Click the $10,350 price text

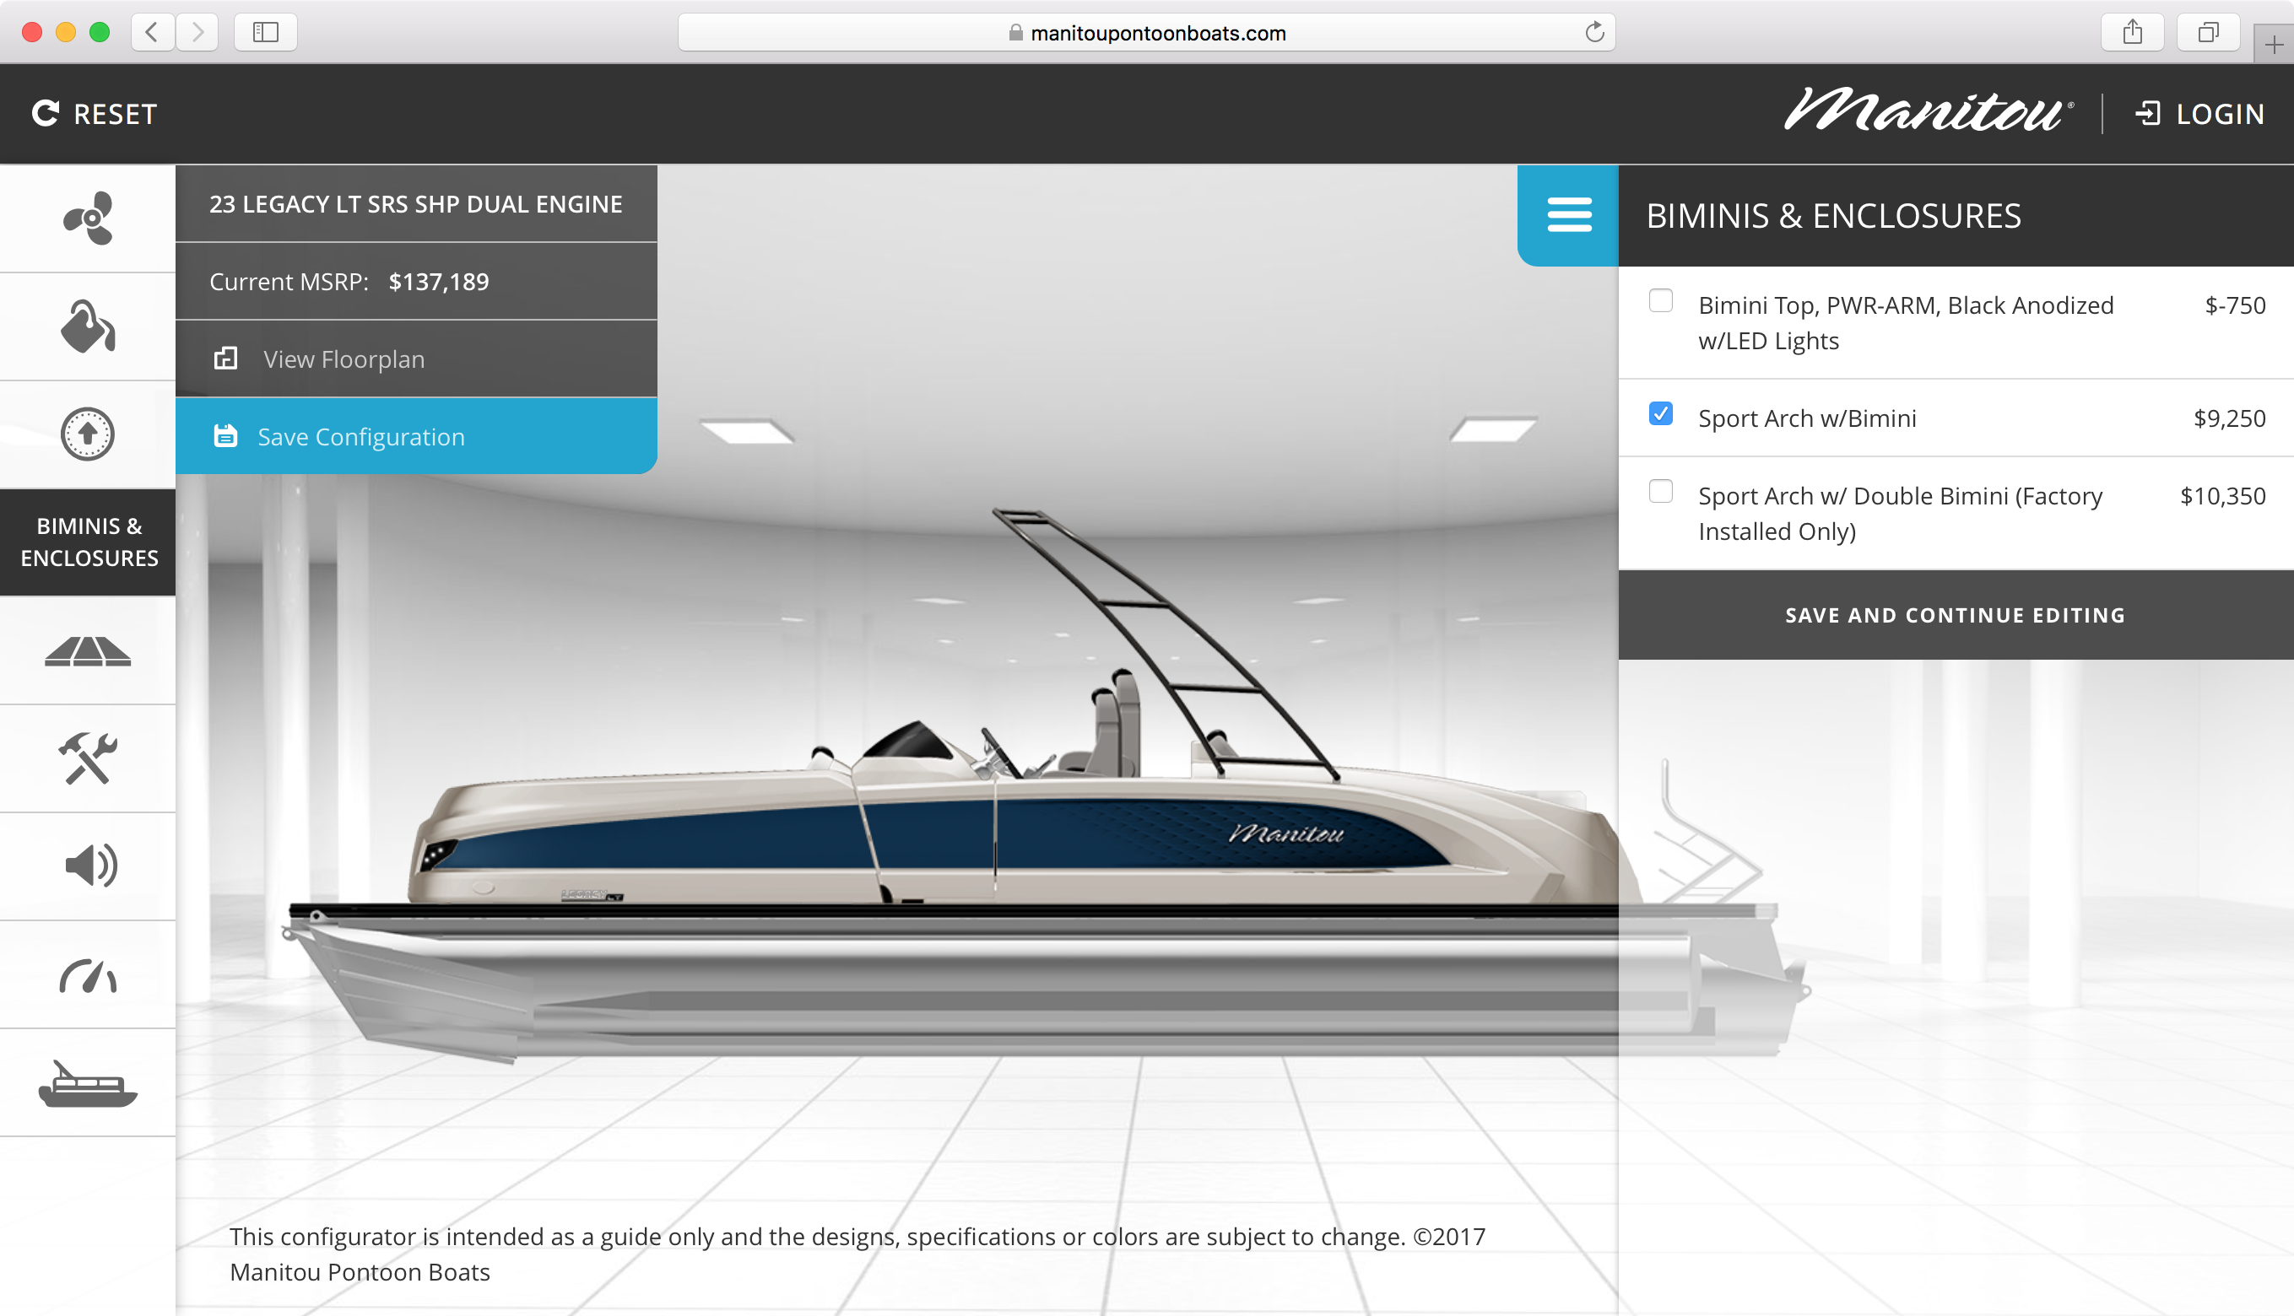coord(2222,496)
